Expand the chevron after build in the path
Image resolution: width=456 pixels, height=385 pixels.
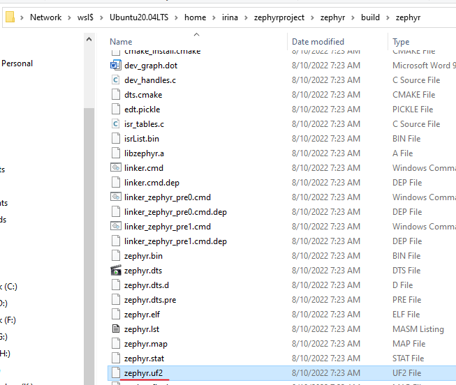(388, 17)
